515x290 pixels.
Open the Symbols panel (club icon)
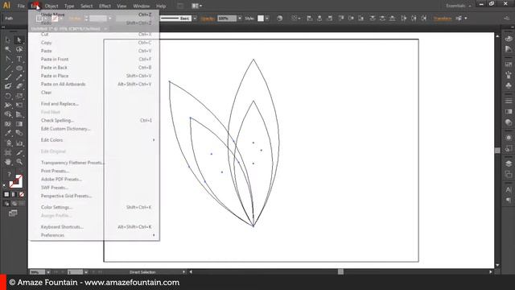point(509,85)
